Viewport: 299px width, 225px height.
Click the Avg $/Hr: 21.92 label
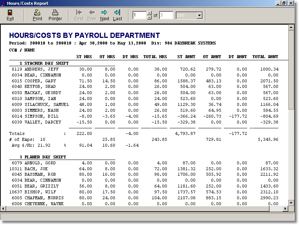tap(31, 146)
